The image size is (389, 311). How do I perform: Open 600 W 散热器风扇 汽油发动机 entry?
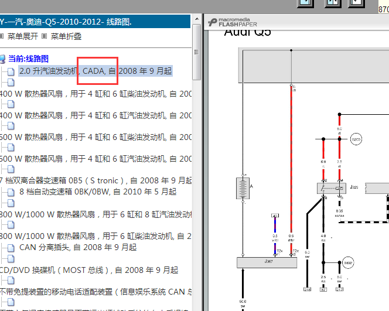click(95, 159)
